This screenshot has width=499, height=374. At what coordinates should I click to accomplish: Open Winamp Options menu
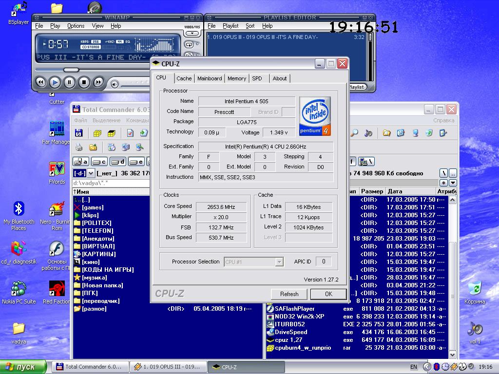pyautogui.click(x=76, y=26)
